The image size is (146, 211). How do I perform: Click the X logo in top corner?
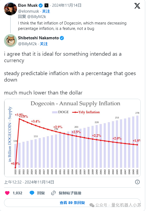137,6
